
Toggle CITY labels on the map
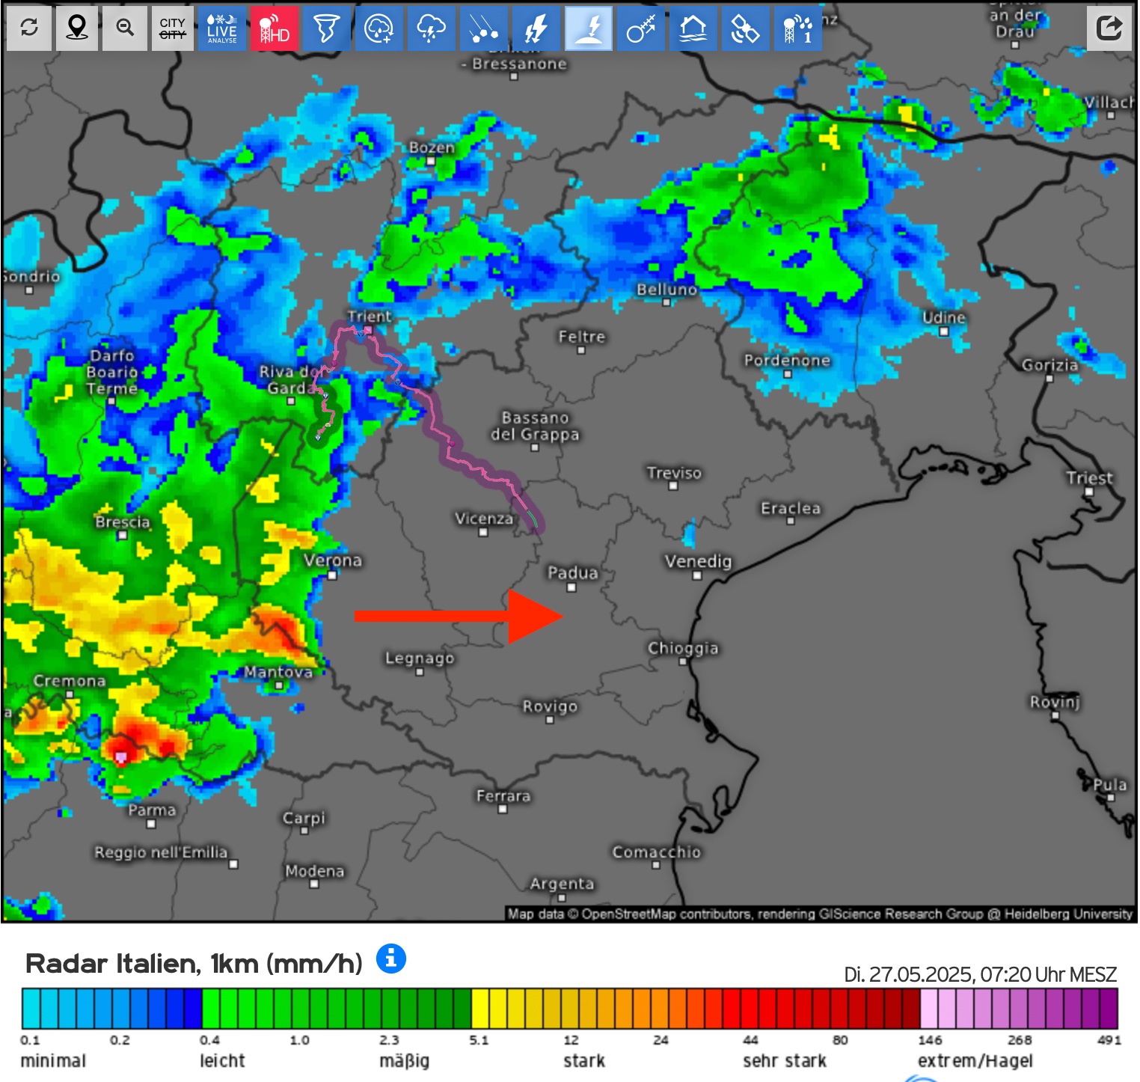173,28
